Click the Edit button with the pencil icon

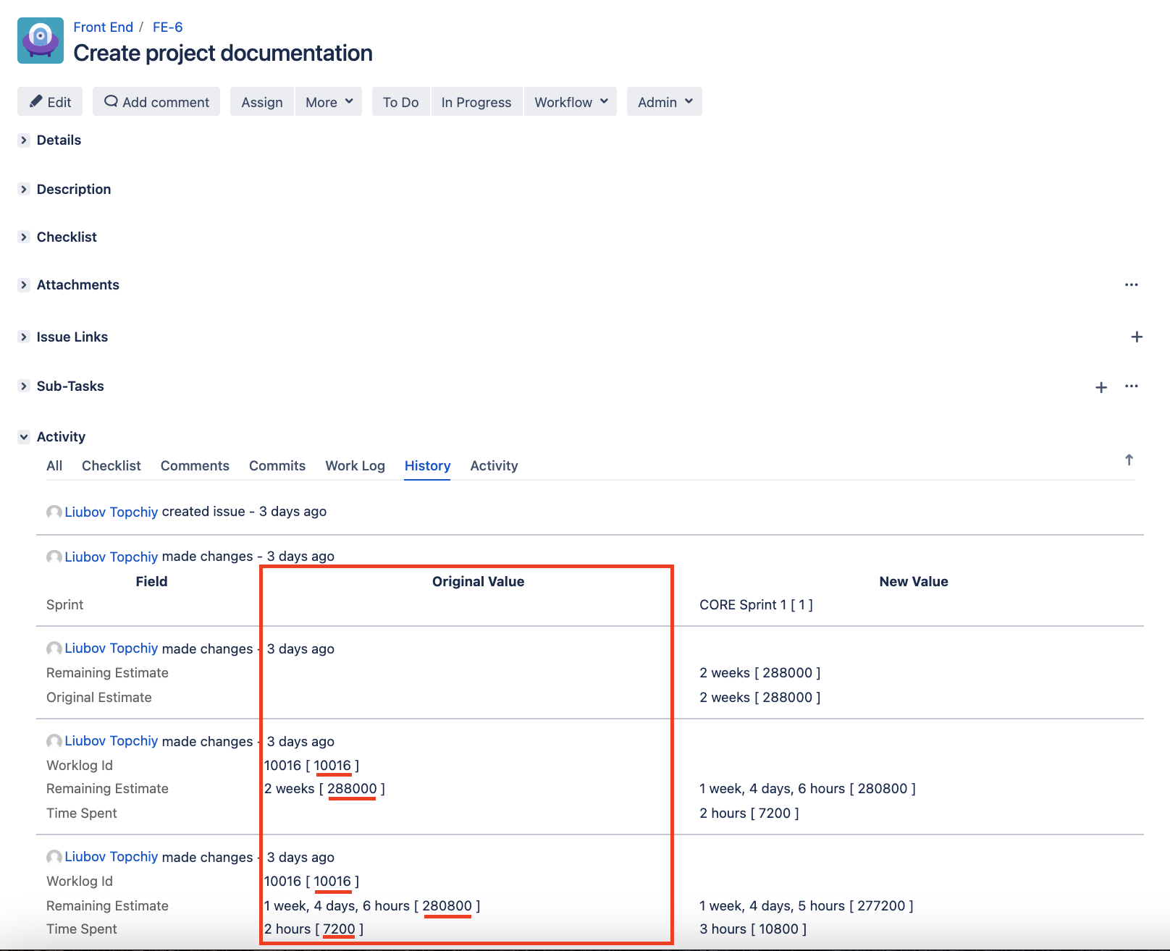tap(50, 102)
